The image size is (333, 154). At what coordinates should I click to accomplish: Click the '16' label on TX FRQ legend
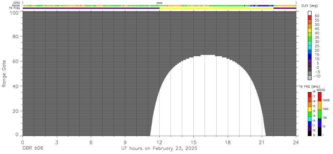click(x=314, y=101)
